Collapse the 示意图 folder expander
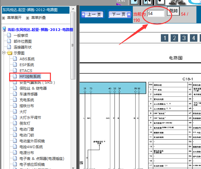Screen dimensions: 201x169 click(4, 52)
